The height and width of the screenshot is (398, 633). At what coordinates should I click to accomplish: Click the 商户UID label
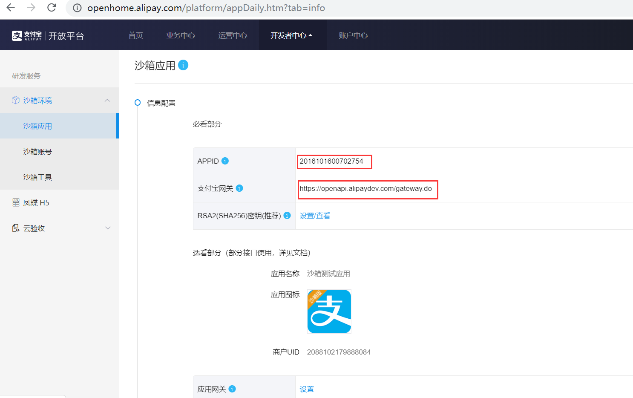click(x=286, y=352)
